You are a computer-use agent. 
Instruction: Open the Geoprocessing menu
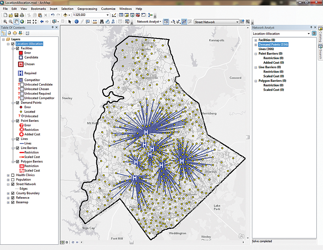click(87, 9)
